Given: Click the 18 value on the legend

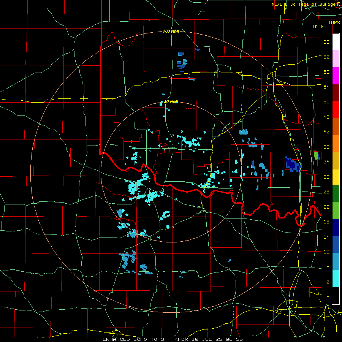Looking at the screenshot, I should (x=326, y=222).
